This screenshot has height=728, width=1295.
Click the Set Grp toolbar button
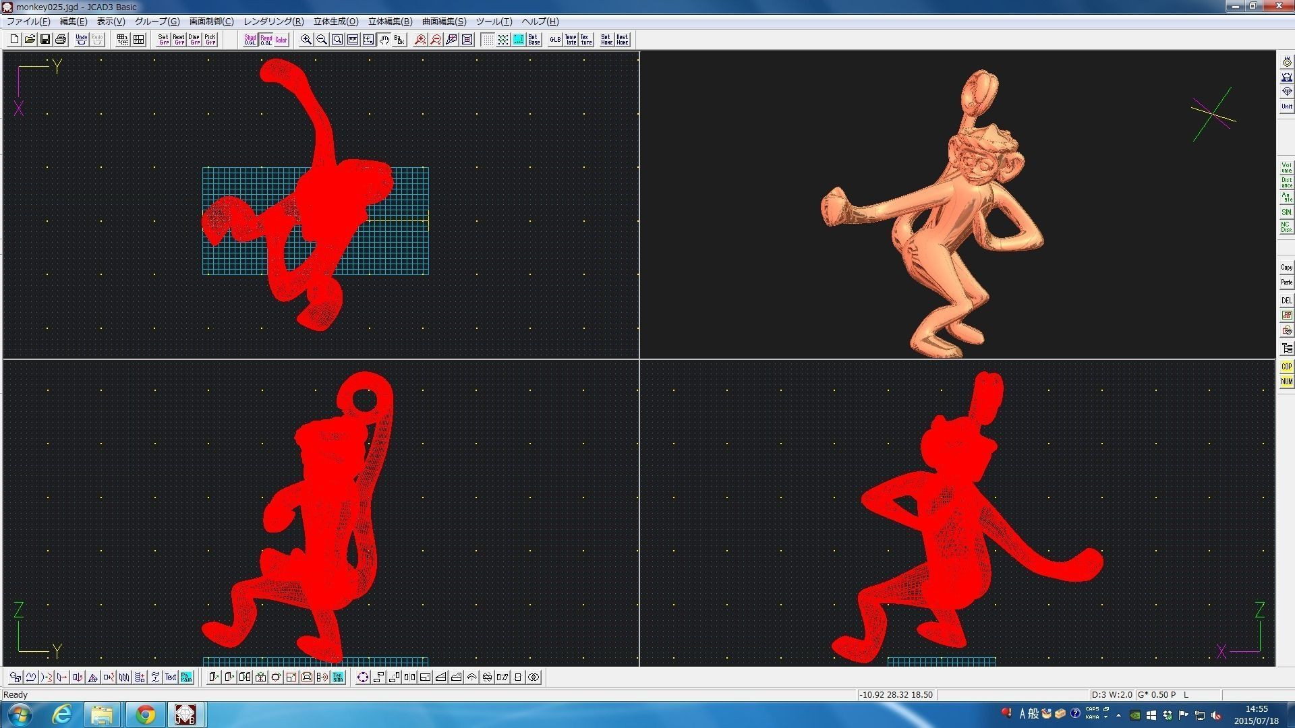[163, 40]
